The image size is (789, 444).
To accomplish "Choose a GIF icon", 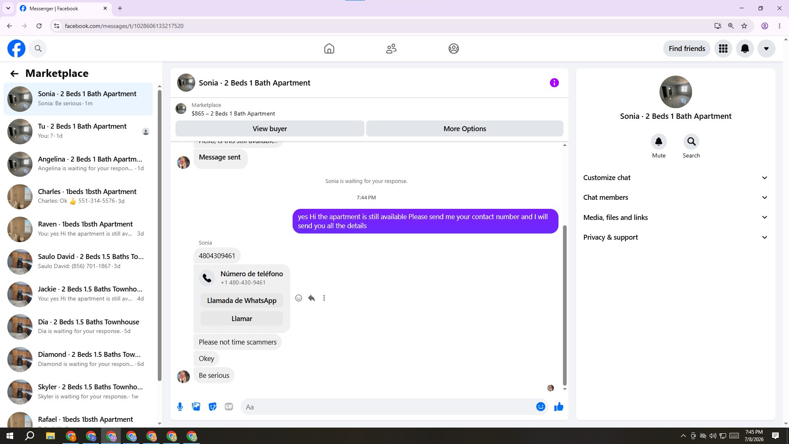I will pos(229,407).
